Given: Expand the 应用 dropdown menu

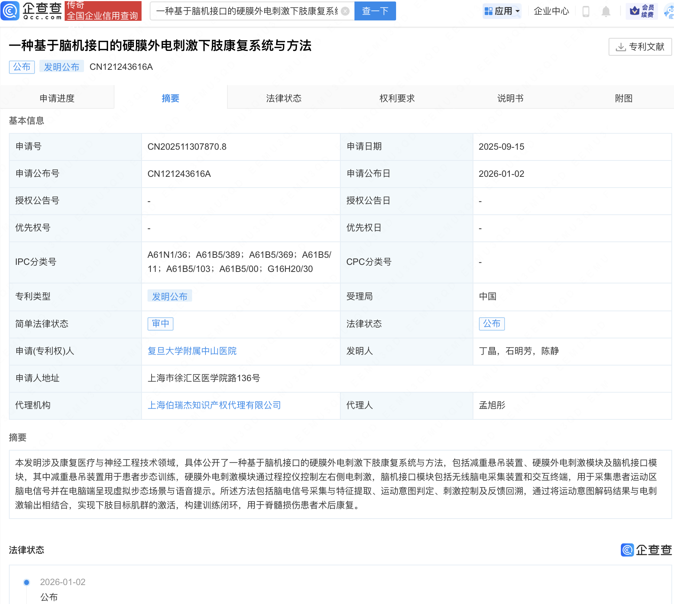Looking at the screenshot, I should coord(518,11).
